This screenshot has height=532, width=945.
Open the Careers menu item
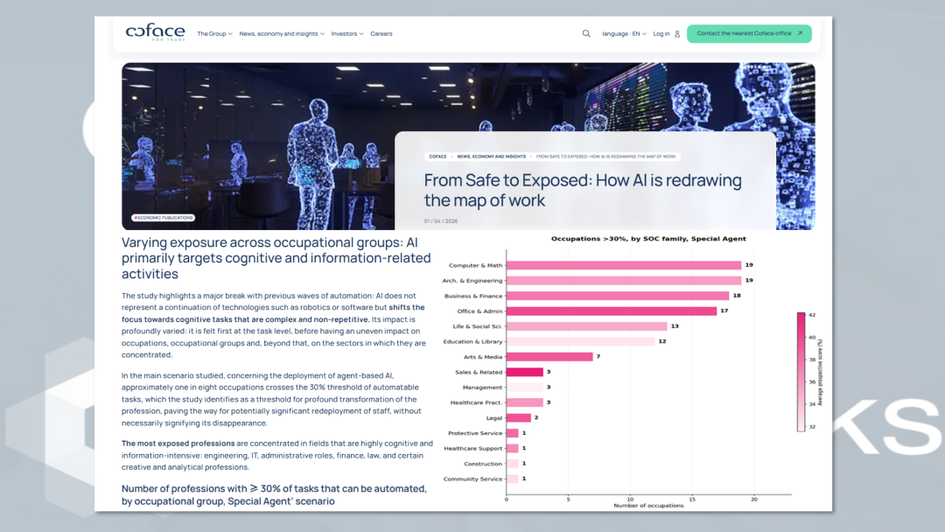(381, 34)
